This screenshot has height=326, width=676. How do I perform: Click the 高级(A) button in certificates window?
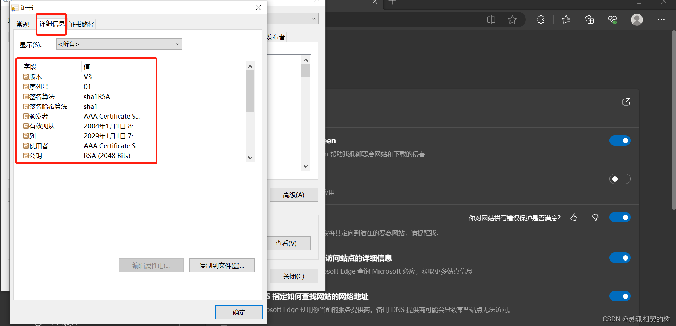pyautogui.click(x=294, y=195)
